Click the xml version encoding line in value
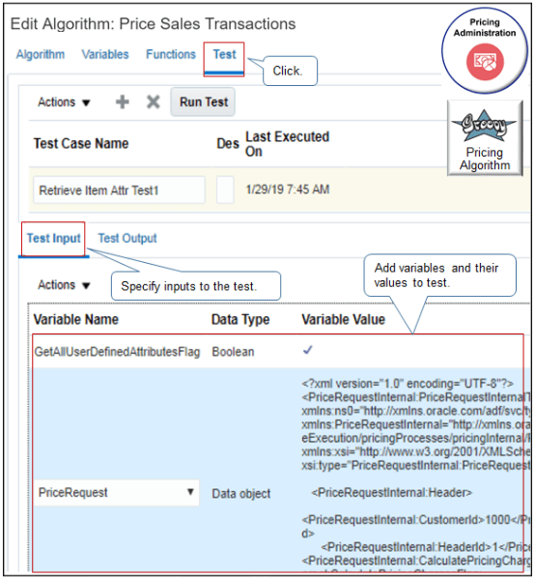The height and width of the screenshot is (579, 535). [x=408, y=384]
